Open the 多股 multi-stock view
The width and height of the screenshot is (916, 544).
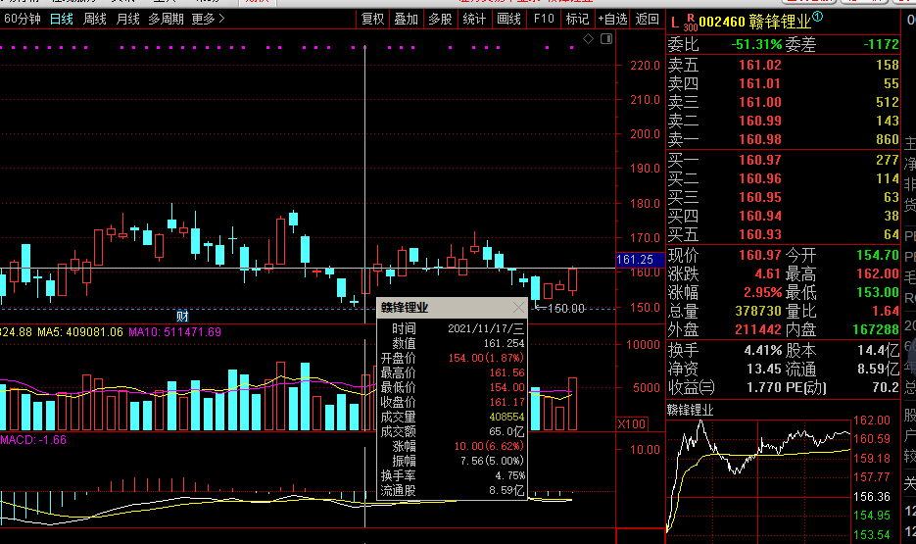(440, 20)
